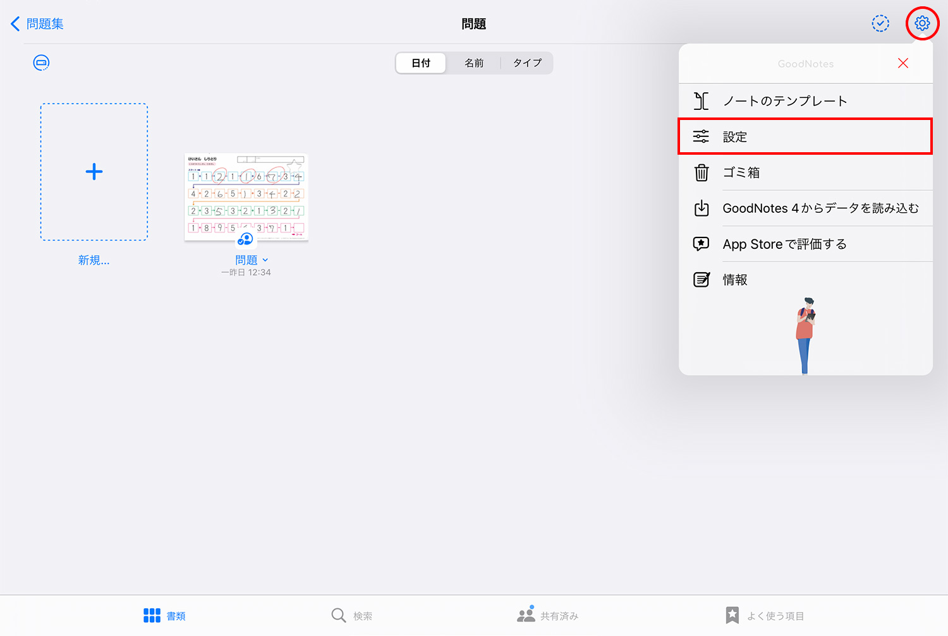The width and height of the screenshot is (948, 636).
Task: Click the template icon beside ノートのテンプレート
Action: pyautogui.click(x=702, y=101)
